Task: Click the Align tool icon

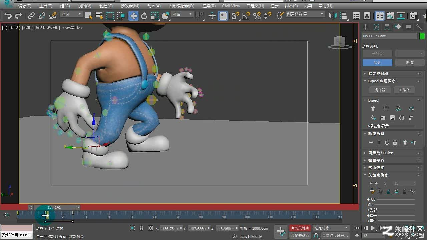Action: [344, 16]
